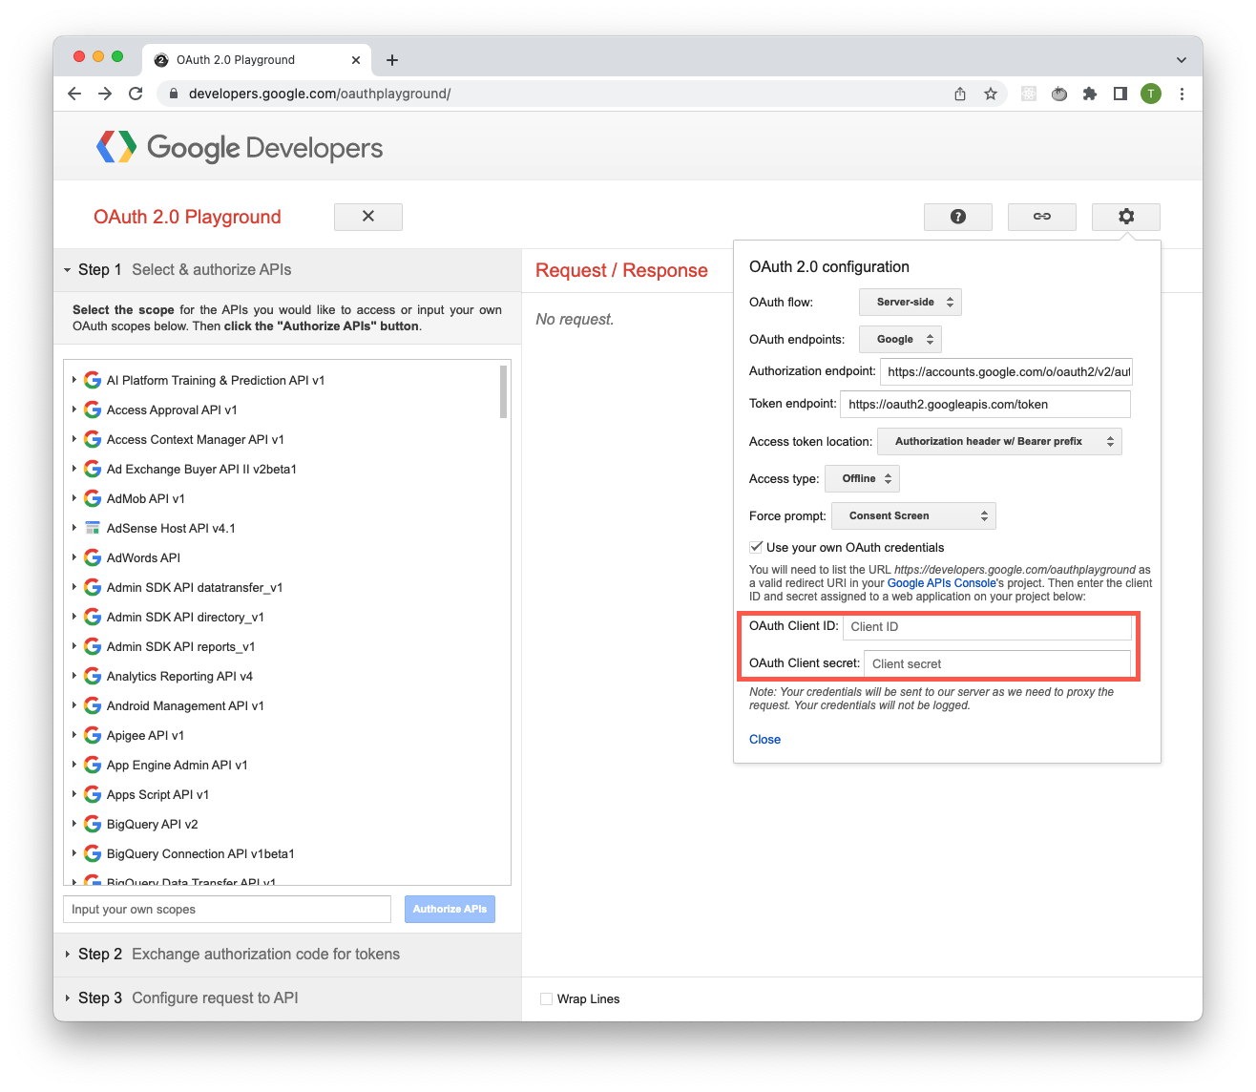Reload the page

click(x=136, y=94)
